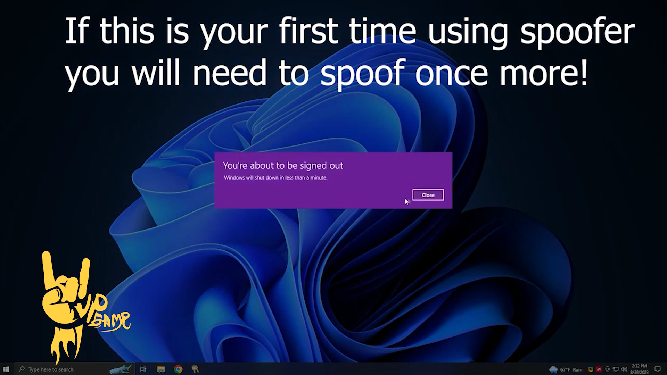Image resolution: width=667 pixels, height=375 pixels.
Task: Open the keys app on taskbar
Action: (195, 369)
